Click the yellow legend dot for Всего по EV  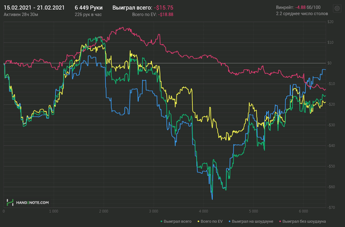[198, 222]
